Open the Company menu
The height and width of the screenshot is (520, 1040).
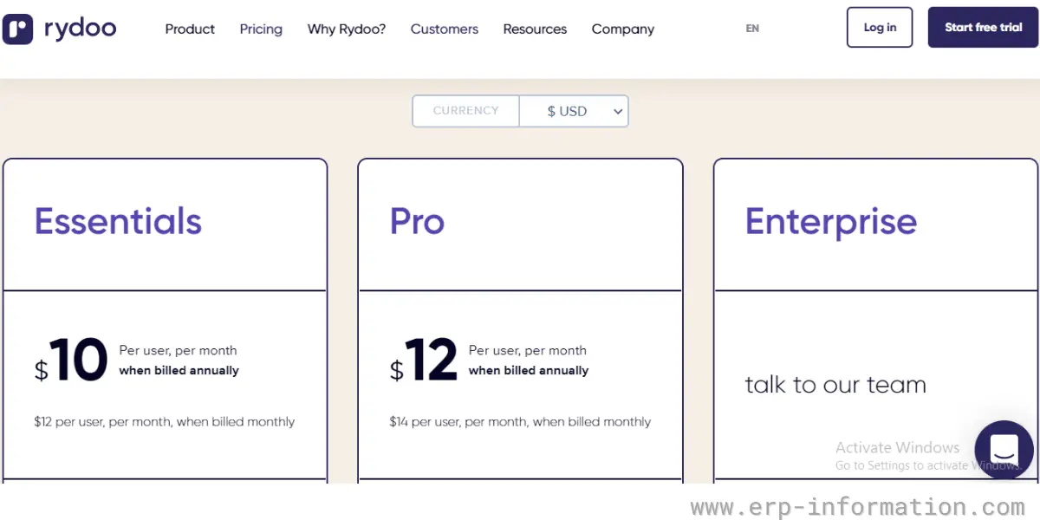point(623,29)
